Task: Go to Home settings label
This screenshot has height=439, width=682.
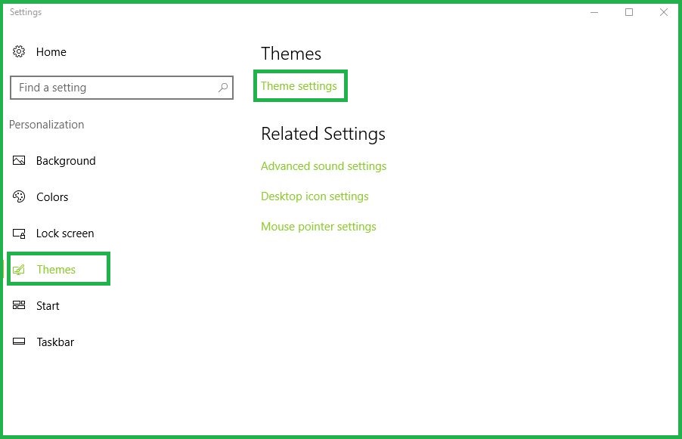Action: coord(51,51)
